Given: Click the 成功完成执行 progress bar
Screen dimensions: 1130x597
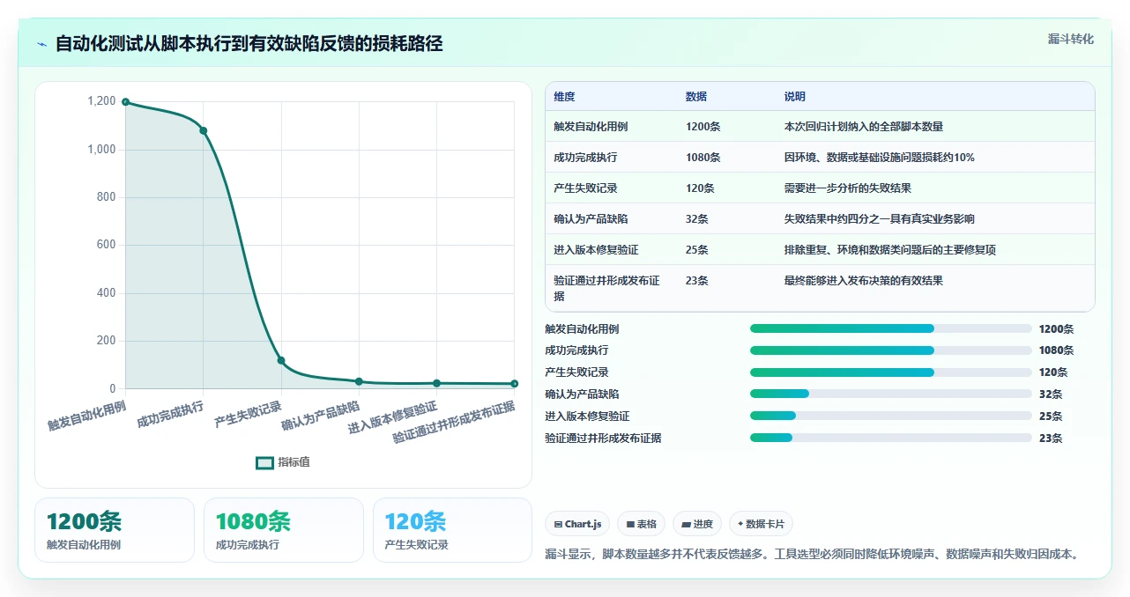Looking at the screenshot, I should 890,350.
